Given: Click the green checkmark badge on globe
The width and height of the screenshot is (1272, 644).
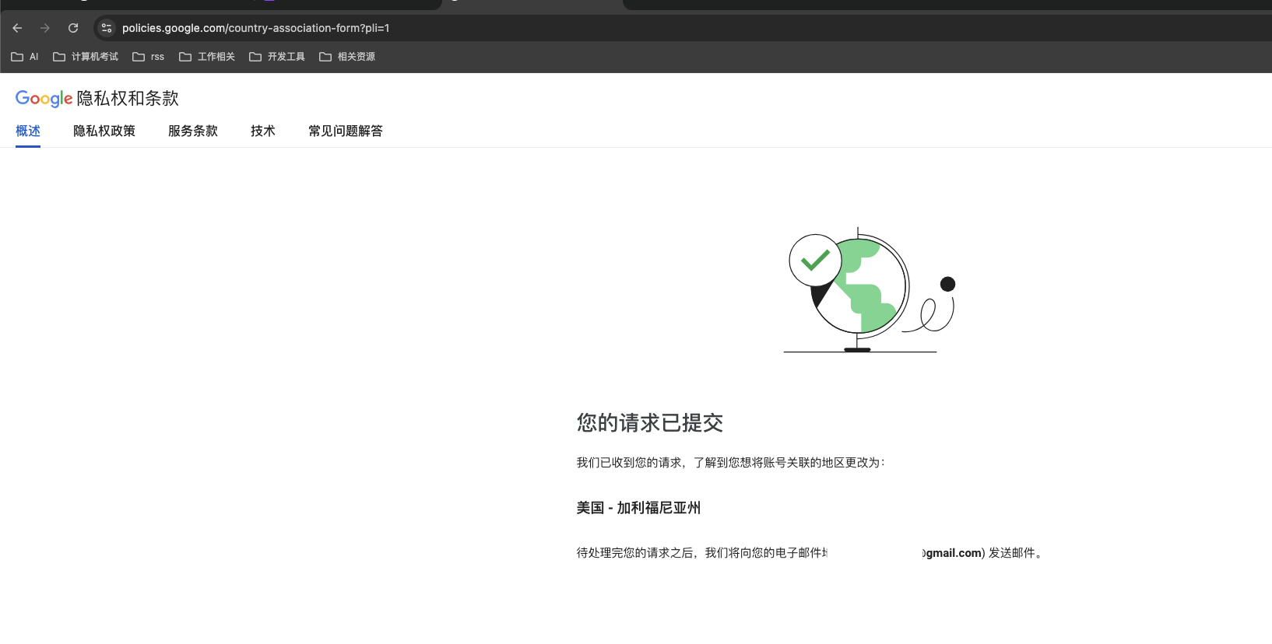Looking at the screenshot, I should pyautogui.click(x=815, y=260).
